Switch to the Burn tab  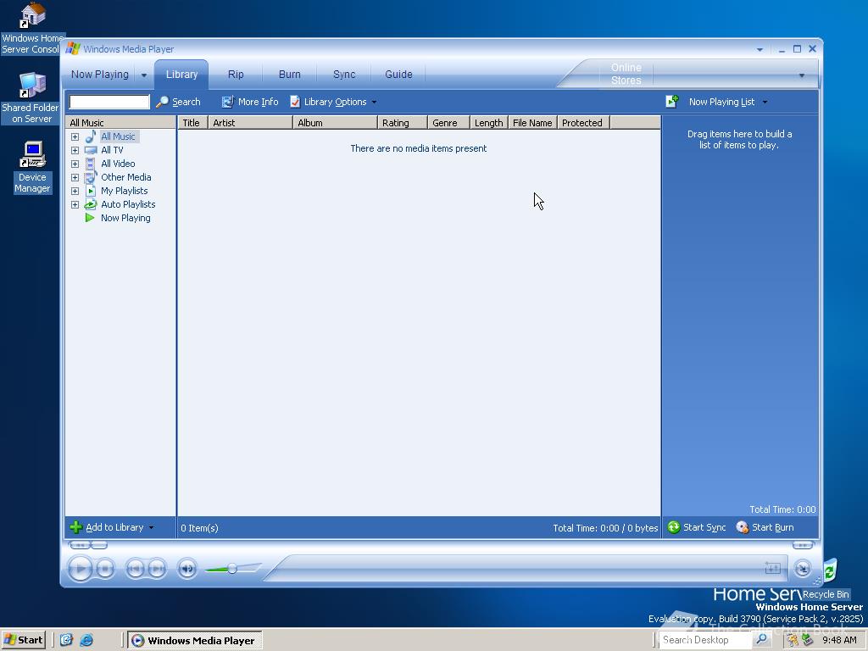(290, 75)
